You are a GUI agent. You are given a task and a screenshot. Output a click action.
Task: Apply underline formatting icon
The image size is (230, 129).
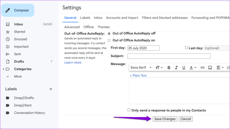coord(184,68)
